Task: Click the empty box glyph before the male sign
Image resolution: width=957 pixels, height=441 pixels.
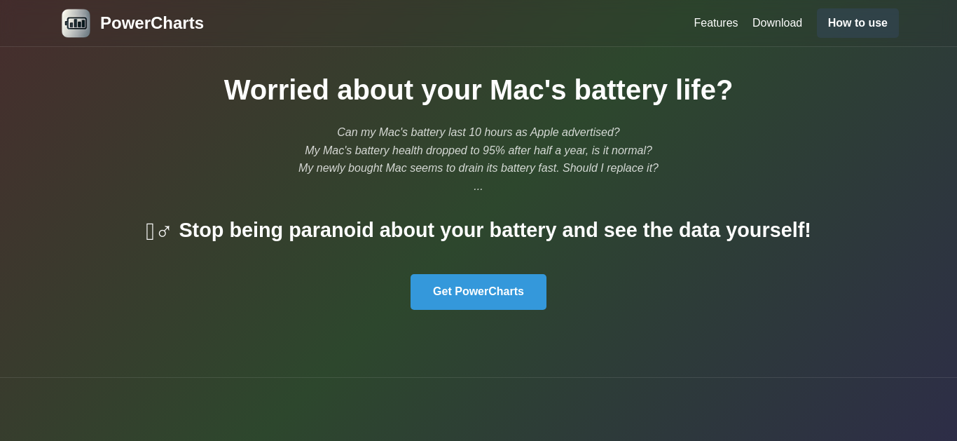Action: 150,231
